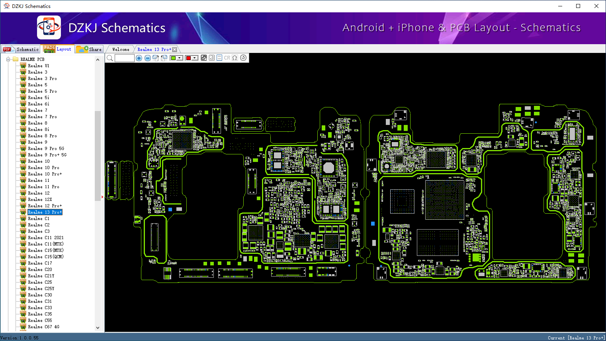Open the Share tab
Screen dimensions: 606x341
[x=90, y=49]
